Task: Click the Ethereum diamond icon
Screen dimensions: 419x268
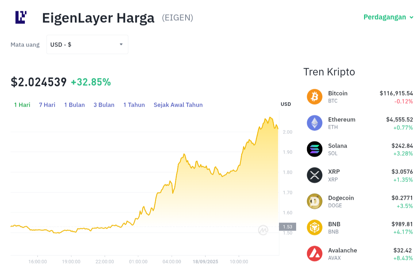Action: pos(315,123)
